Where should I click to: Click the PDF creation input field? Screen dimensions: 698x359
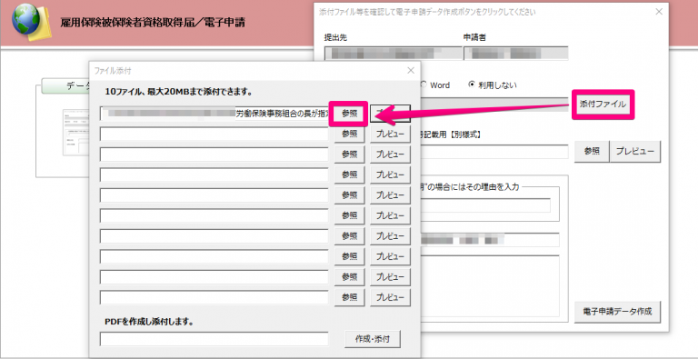(x=214, y=339)
